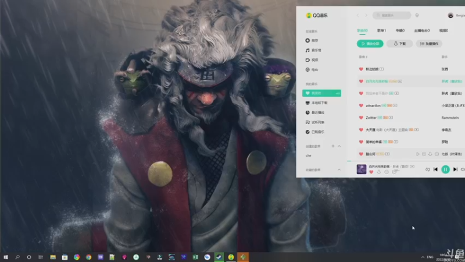Open more options circle in player bar
The height and width of the screenshot is (262, 465).
[387, 172]
